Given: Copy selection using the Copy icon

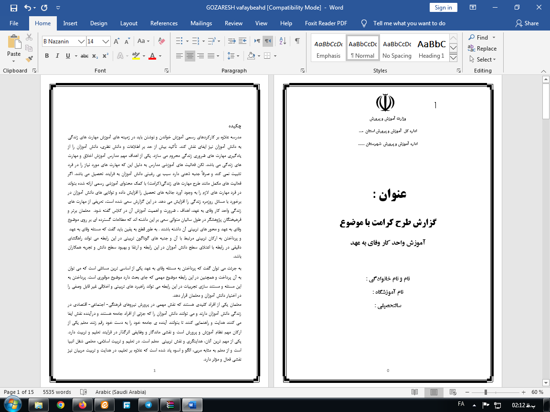Looking at the screenshot, I should (29, 48).
